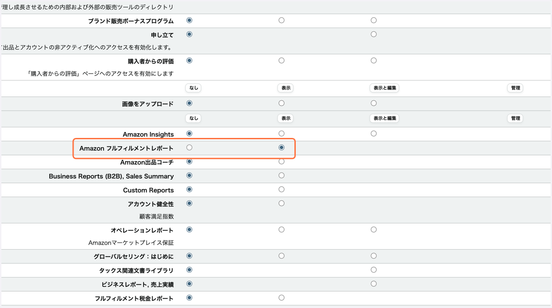Enable 表示 for Amazon出品コーチ
The image size is (552, 308).
pyautogui.click(x=282, y=161)
